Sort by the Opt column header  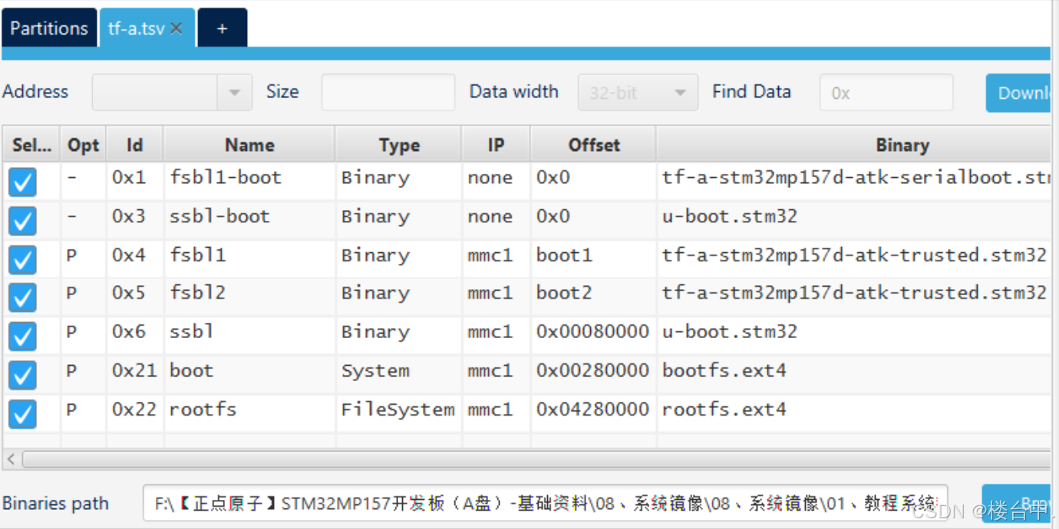click(x=84, y=145)
